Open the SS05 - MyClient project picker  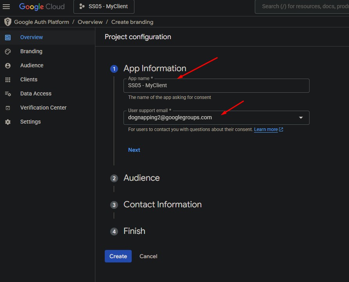point(104,7)
